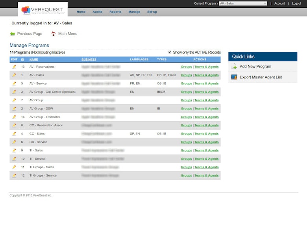Click the Main Menu home icon

(54, 34)
